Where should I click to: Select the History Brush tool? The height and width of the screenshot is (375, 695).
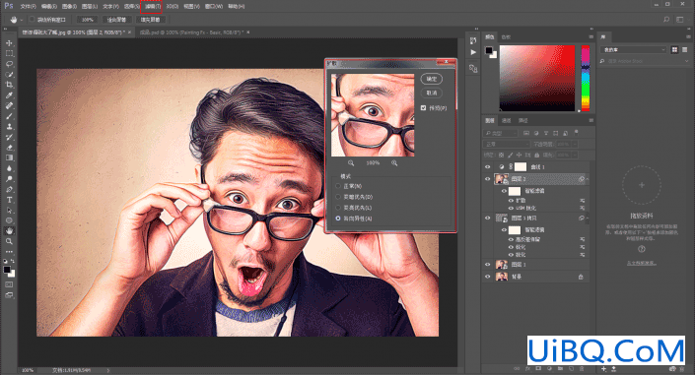tap(9, 137)
